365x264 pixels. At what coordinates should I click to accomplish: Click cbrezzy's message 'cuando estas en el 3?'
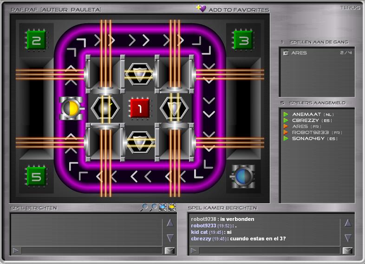238,238
